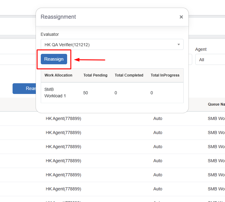Click the pending count value 50

[86, 93]
